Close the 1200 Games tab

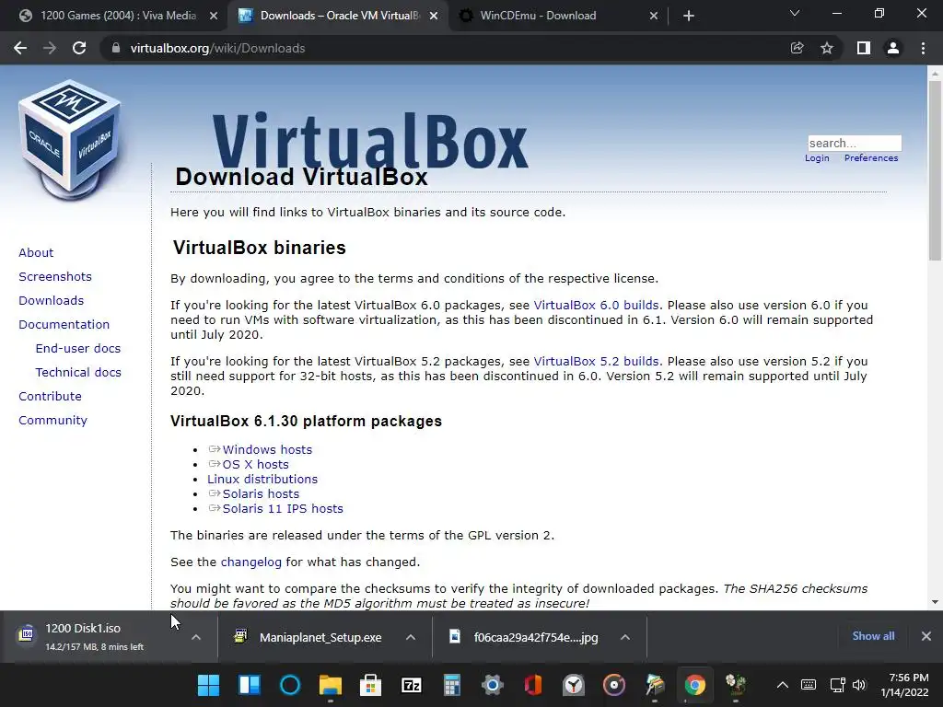(x=214, y=16)
